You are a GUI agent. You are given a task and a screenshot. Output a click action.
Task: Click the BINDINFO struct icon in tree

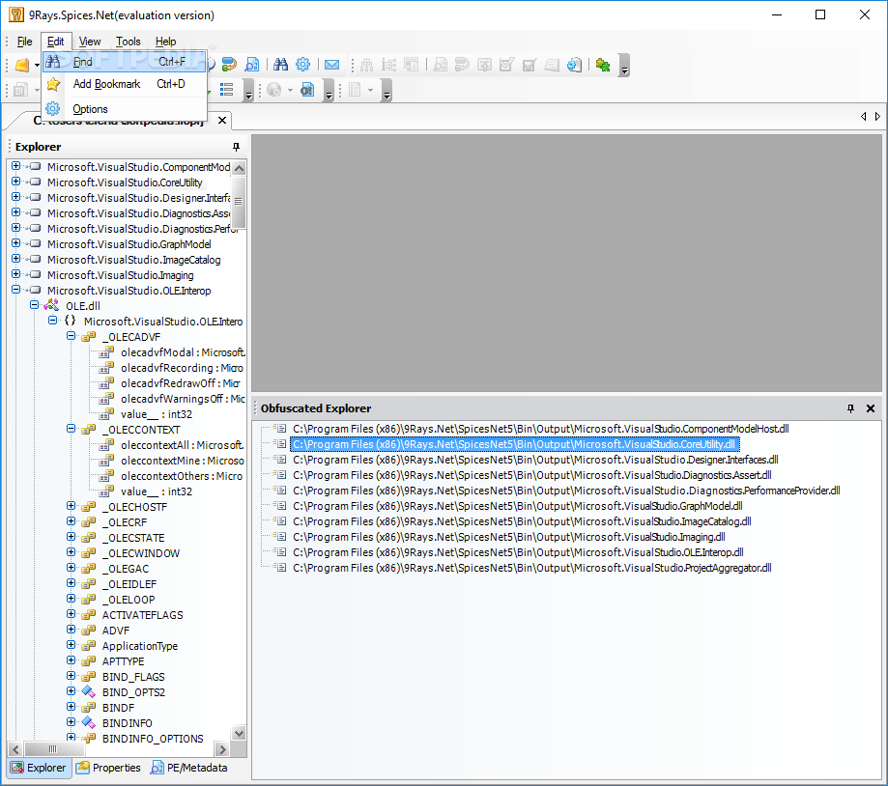88,722
